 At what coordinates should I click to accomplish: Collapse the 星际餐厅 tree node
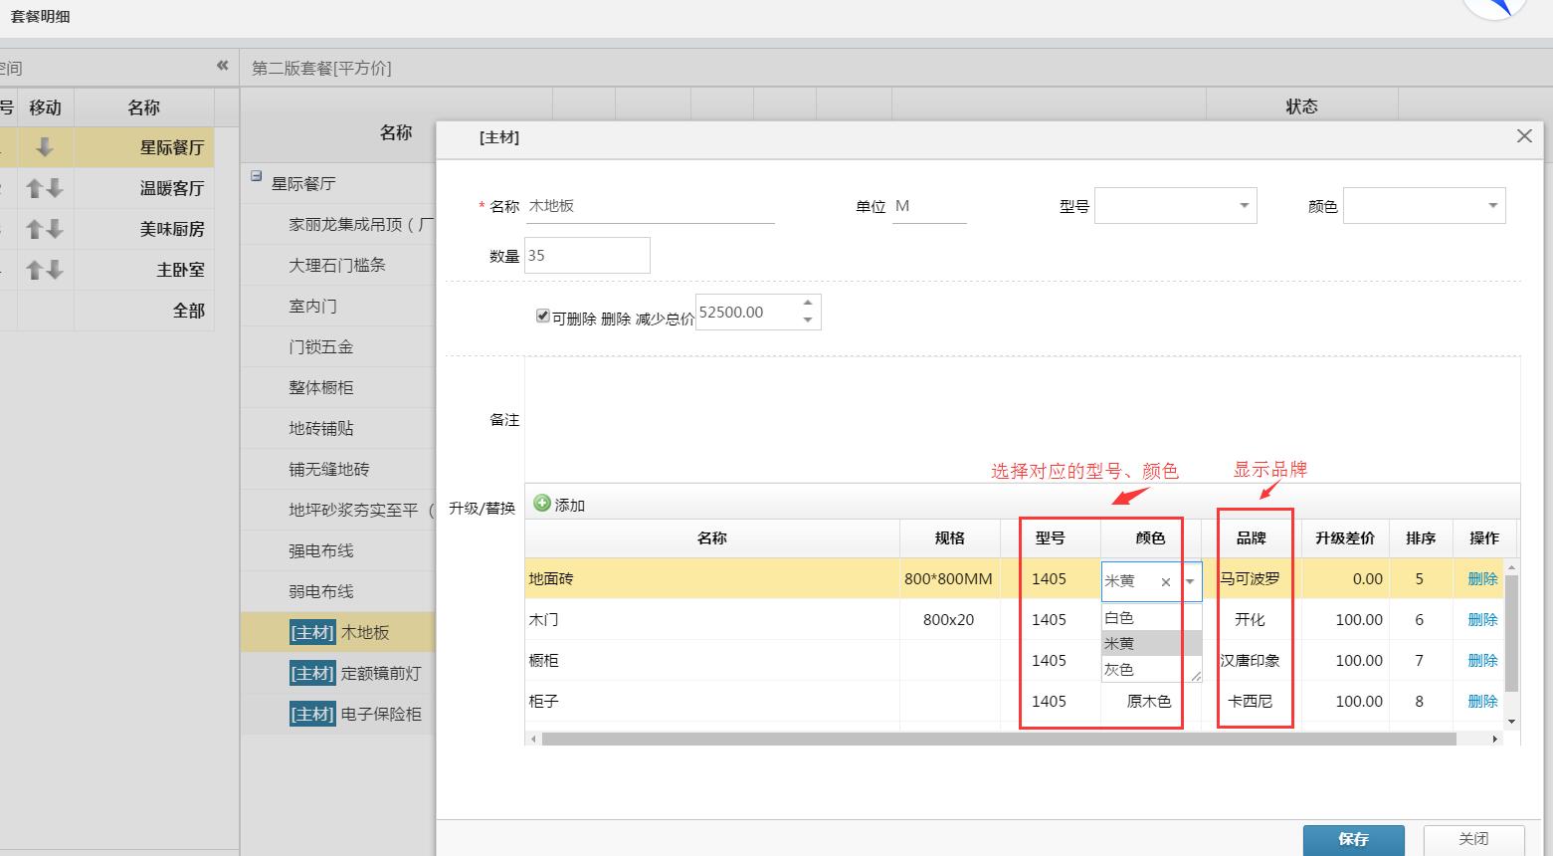256,177
